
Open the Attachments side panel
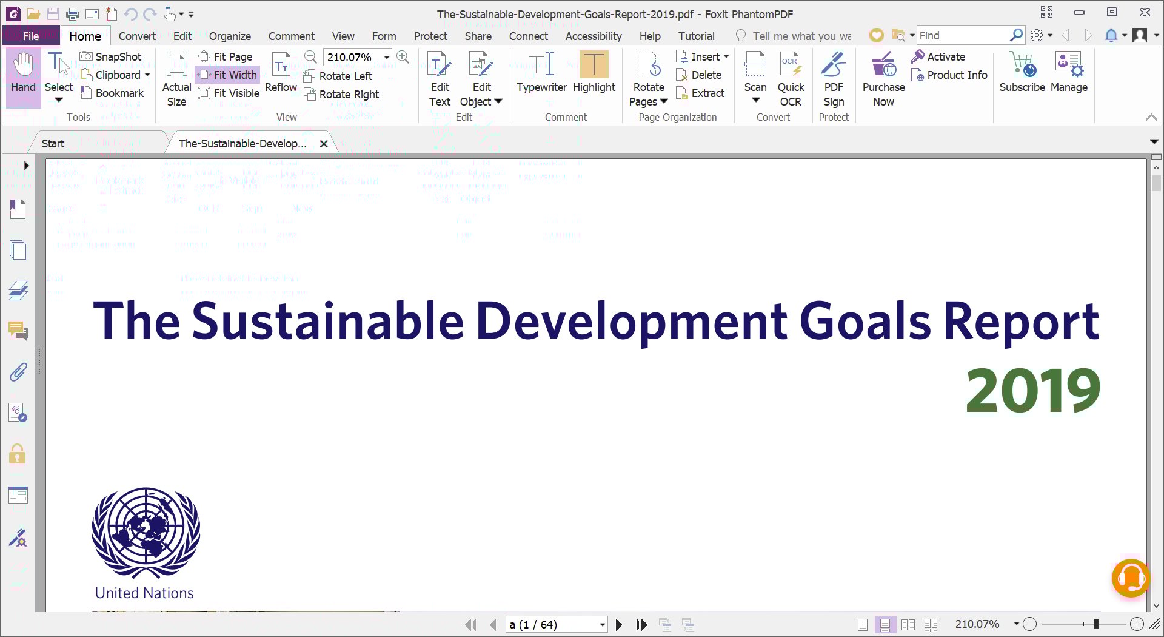[x=18, y=372]
